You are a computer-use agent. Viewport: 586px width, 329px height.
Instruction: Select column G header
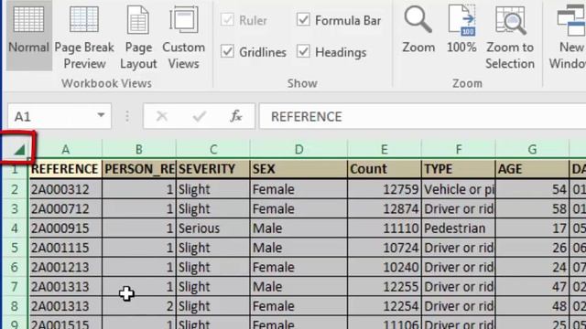tap(532, 150)
